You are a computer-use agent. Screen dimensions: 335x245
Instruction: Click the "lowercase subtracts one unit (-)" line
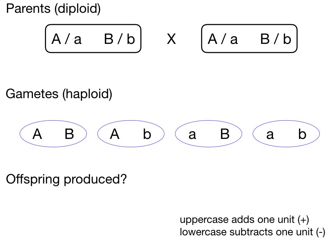252,233
